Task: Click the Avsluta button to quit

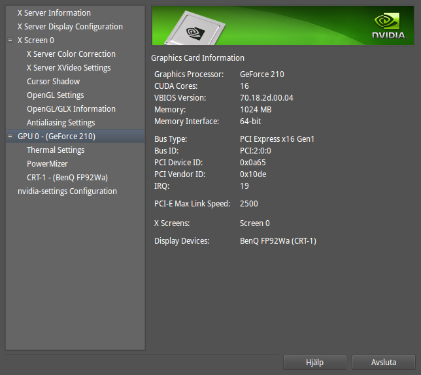Action: coord(384,363)
